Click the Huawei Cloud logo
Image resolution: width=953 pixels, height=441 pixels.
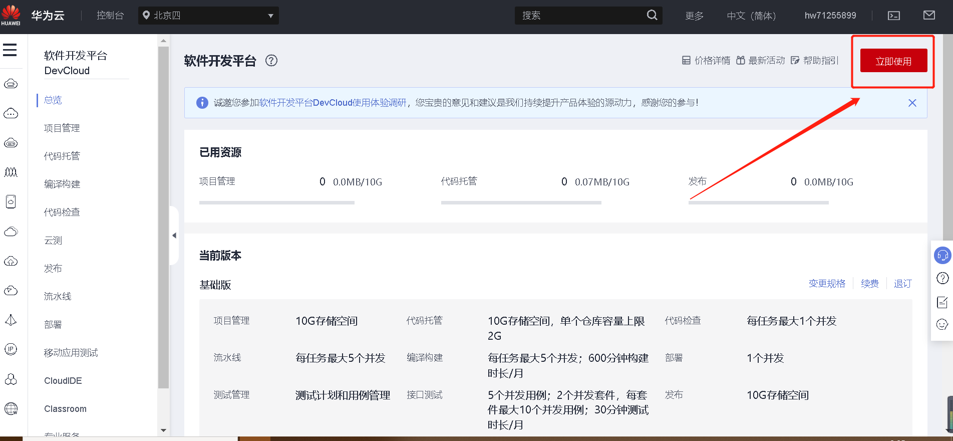pos(11,15)
